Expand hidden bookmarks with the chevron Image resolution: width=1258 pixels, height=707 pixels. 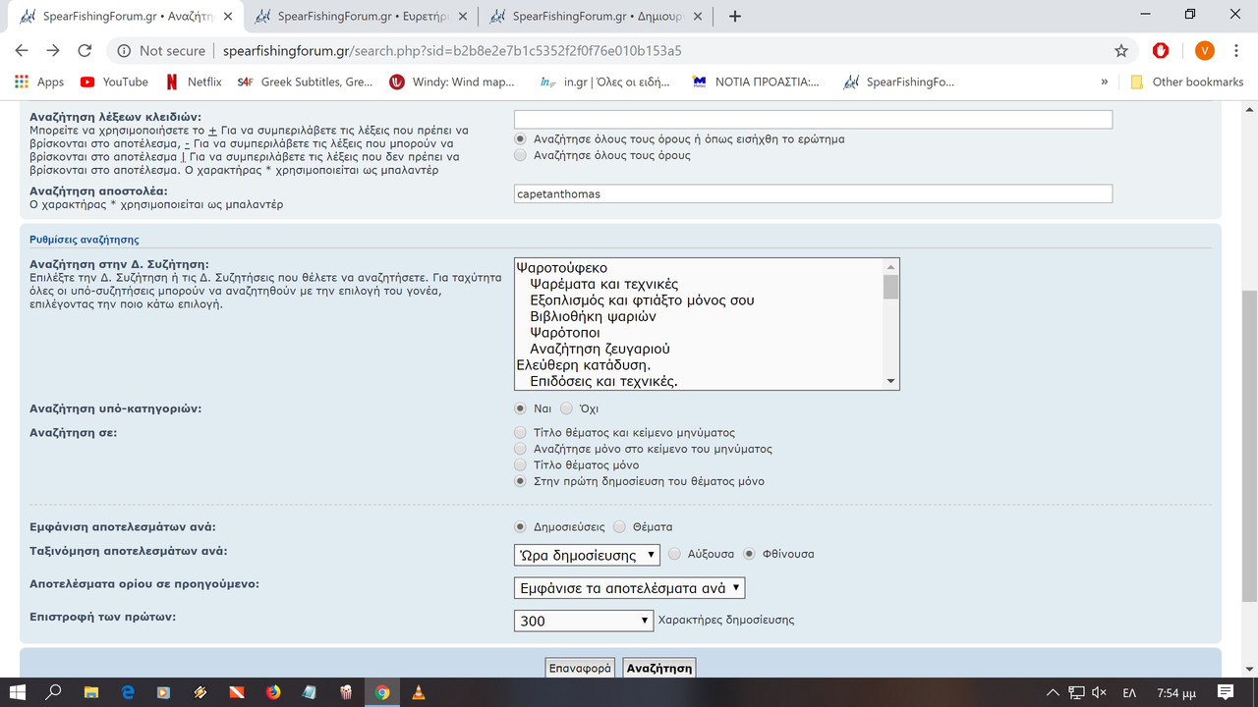pos(1104,82)
